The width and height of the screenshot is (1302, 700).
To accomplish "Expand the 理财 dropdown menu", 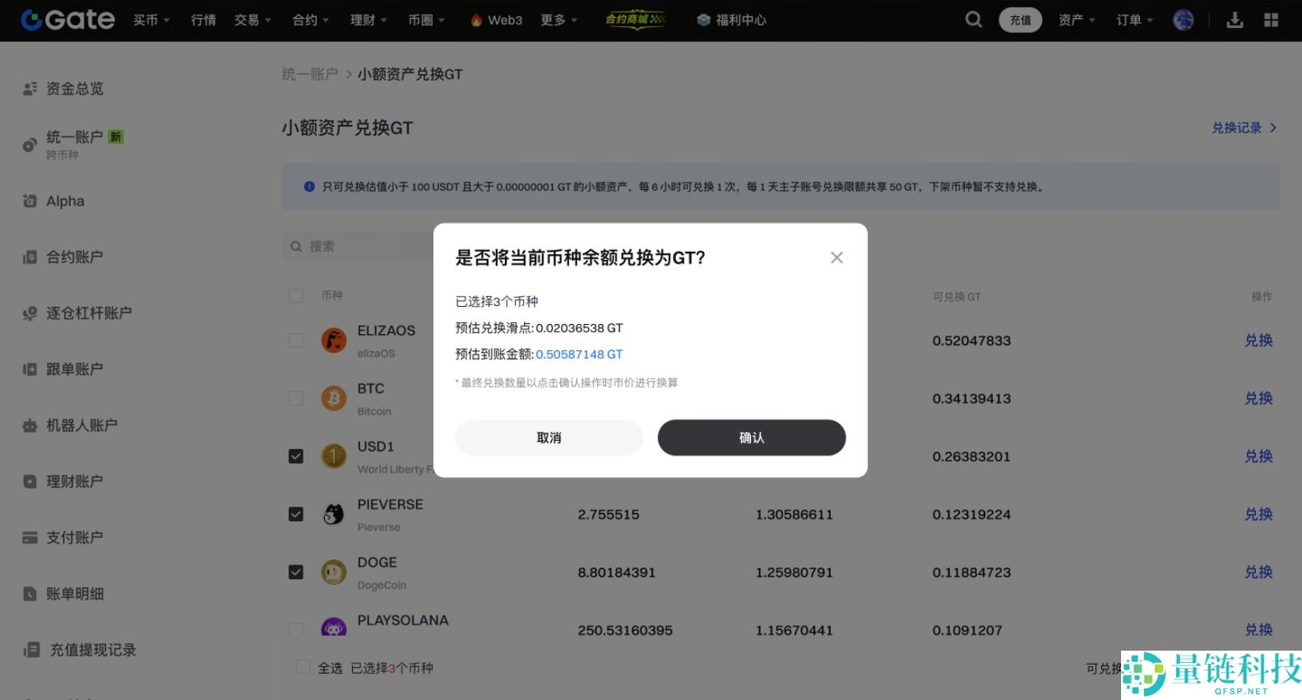I will [368, 20].
